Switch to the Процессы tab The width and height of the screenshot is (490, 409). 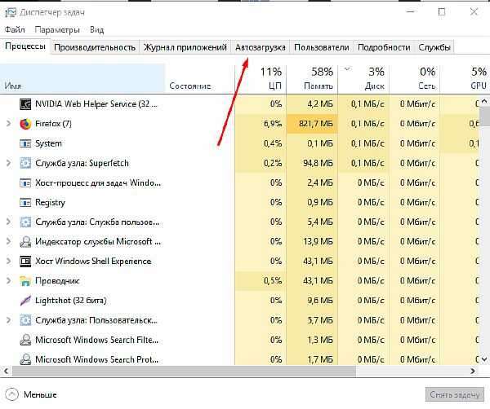25,46
